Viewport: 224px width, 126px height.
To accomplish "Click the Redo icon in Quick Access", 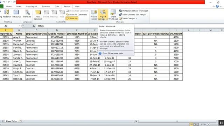I will tap(9, 2).
